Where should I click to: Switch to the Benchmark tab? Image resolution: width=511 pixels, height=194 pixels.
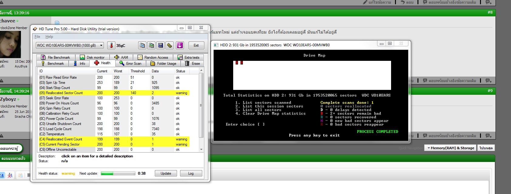53,64
